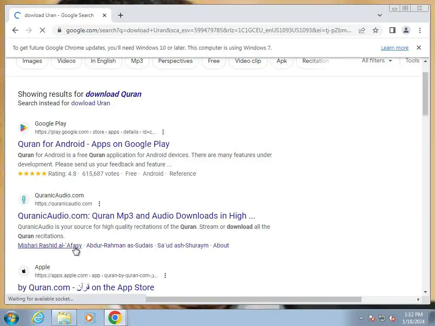
Task: Open more options for Google Play result
Action: click(x=163, y=132)
